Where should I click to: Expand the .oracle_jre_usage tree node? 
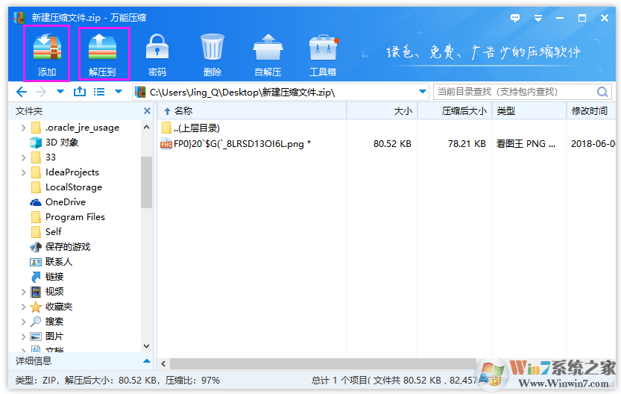point(24,128)
